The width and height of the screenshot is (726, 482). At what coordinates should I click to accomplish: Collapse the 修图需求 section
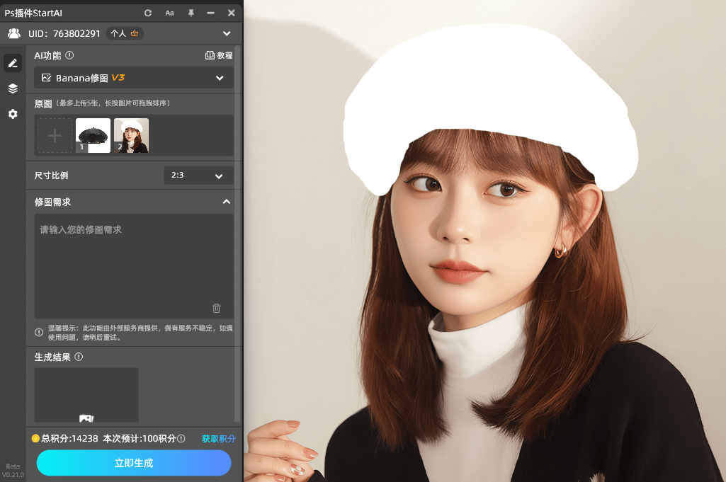click(227, 202)
